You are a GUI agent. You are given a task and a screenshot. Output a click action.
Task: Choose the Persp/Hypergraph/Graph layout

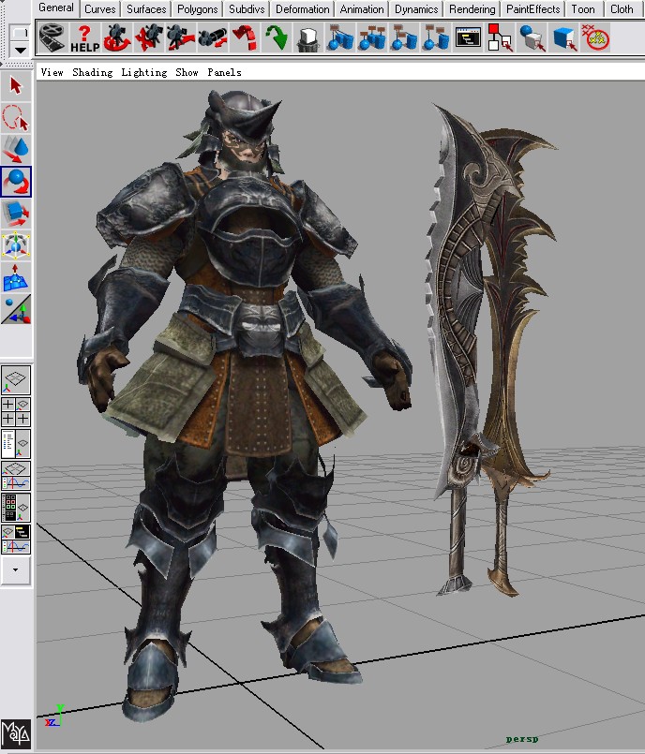coord(16,540)
